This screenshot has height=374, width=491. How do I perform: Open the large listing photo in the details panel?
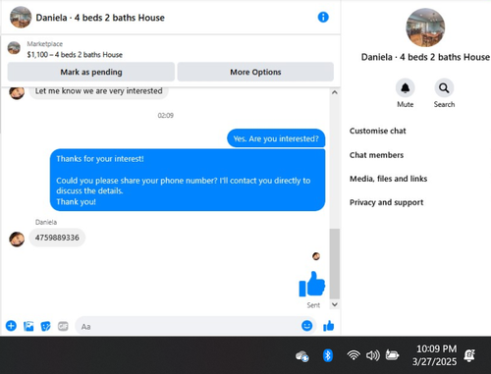(x=425, y=27)
